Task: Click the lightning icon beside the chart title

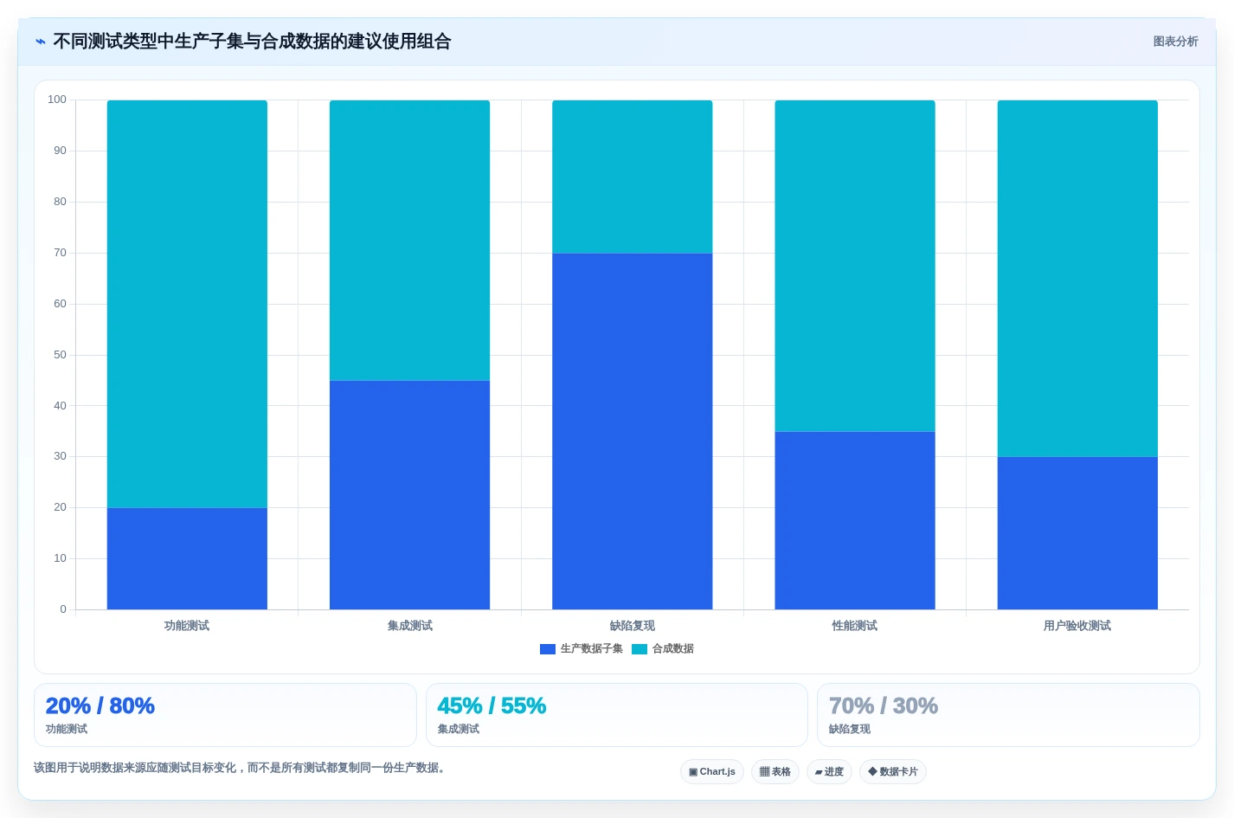Action: tap(40, 42)
